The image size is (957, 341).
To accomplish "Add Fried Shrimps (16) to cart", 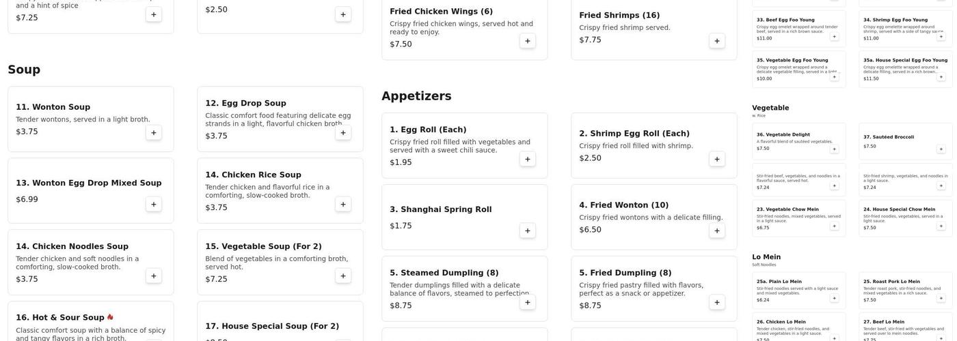I will (x=717, y=41).
